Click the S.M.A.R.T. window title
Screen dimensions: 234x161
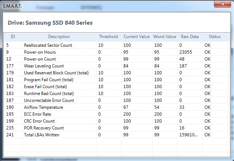(12, 6)
